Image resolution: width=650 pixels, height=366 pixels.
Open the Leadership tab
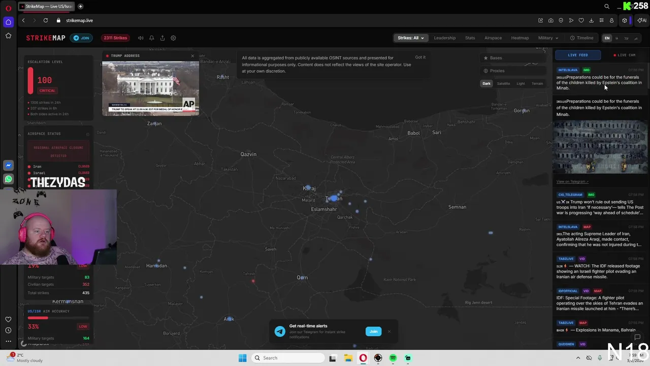pyautogui.click(x=445, y=38)
